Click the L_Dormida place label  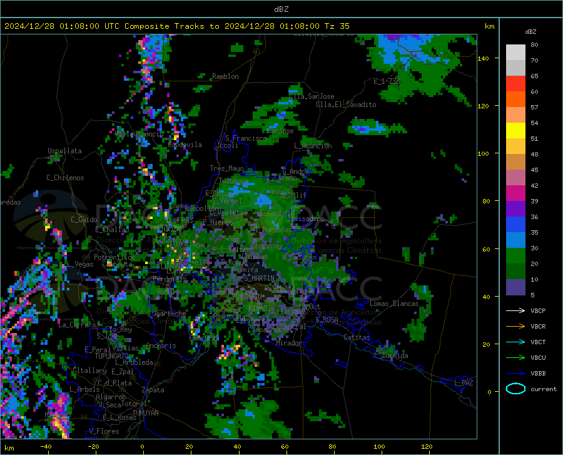tap(391, 355)
